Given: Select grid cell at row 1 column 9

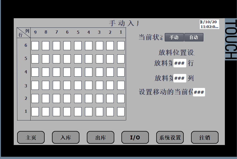Looking at the screenshot, I should pyautogui.click(x=35, y=112).
